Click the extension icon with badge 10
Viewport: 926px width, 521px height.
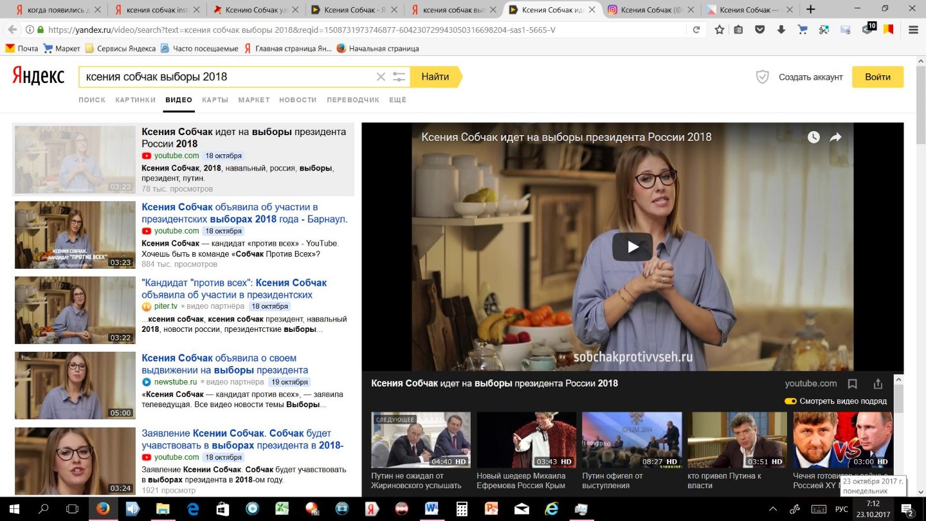pyautogui.click(x=869, y=28)
